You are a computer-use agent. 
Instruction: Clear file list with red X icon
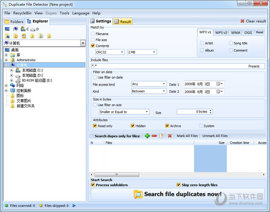170,136
